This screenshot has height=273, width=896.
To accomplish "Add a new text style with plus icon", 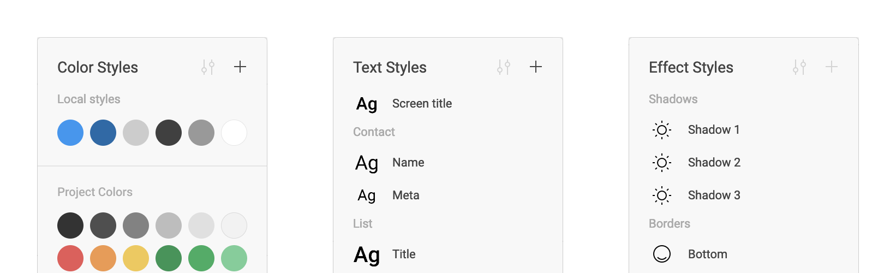I will (x=536, y=67).
